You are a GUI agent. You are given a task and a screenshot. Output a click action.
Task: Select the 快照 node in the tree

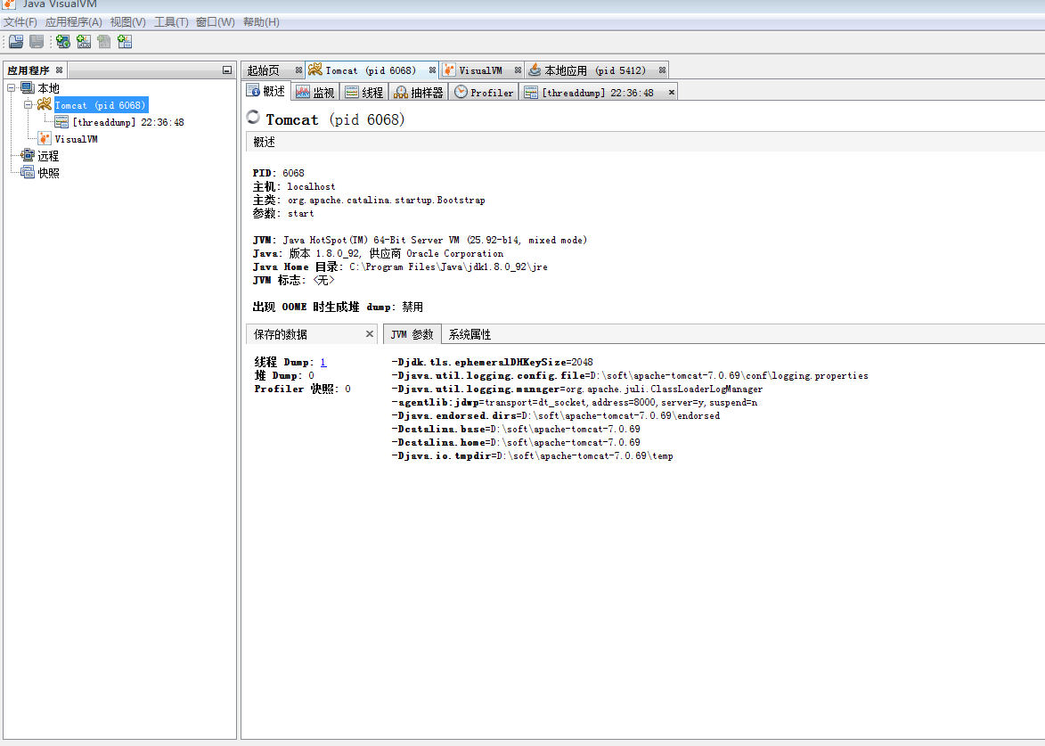(x=48, y=173)
